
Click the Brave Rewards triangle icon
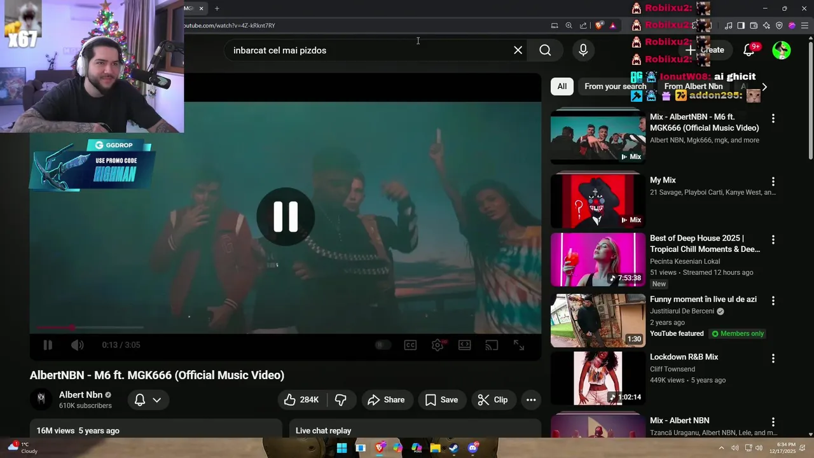click(x=612, y=25)
